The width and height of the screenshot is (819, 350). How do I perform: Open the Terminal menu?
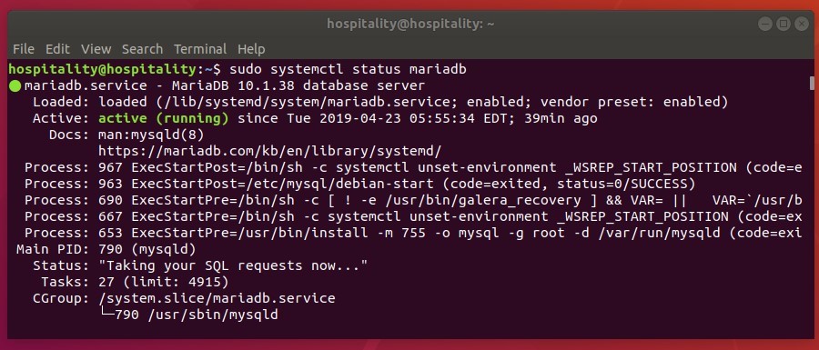[x=200, y=49]
